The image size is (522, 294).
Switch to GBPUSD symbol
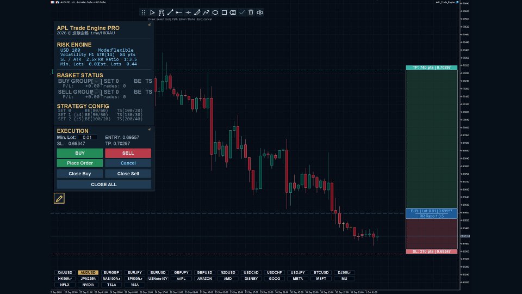click(205, 272)
